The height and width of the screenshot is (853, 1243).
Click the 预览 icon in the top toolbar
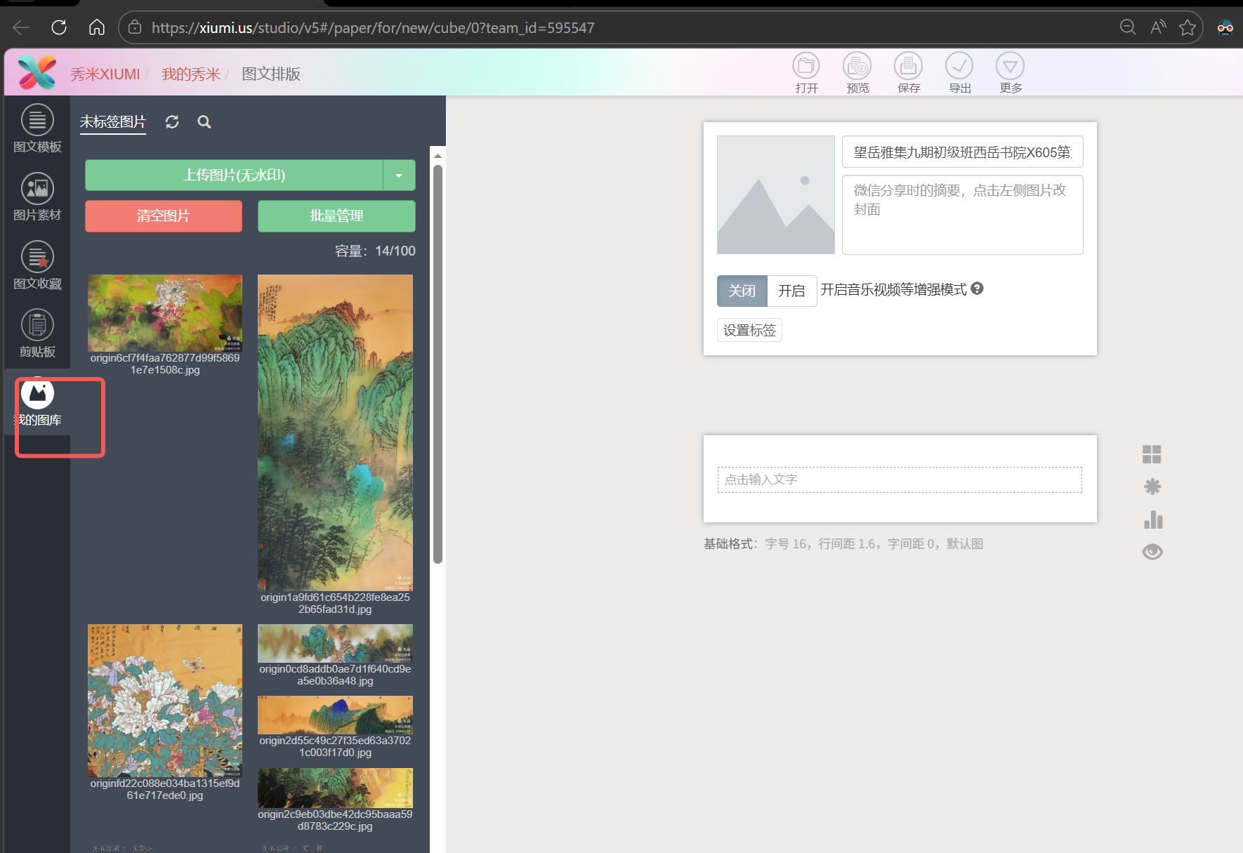click(857, 66)
